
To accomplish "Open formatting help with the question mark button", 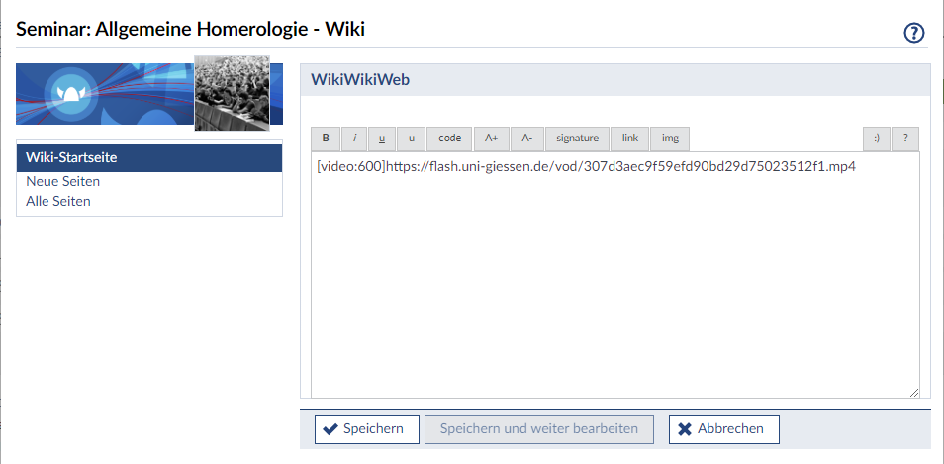I will pos(905,138).
